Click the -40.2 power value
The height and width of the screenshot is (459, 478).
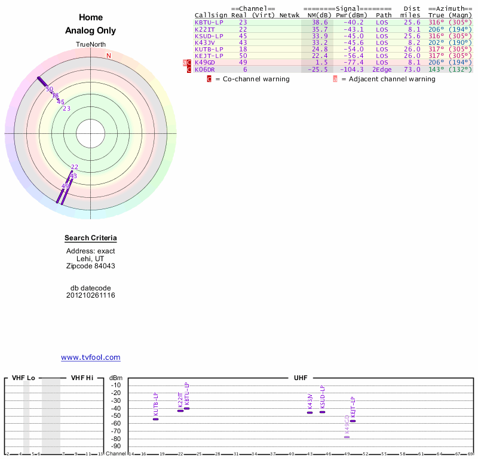click(354, 22)
